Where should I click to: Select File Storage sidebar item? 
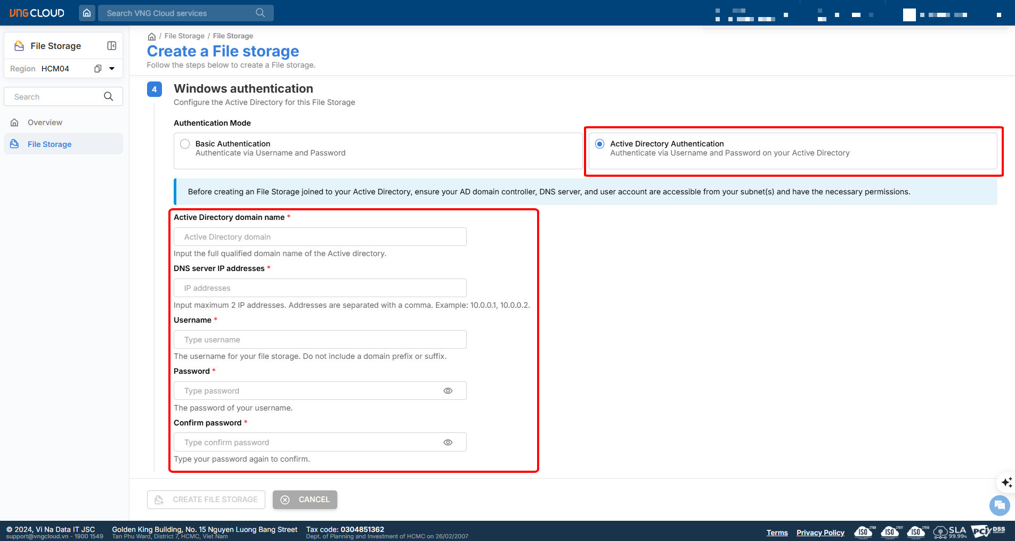click(50, 144)
